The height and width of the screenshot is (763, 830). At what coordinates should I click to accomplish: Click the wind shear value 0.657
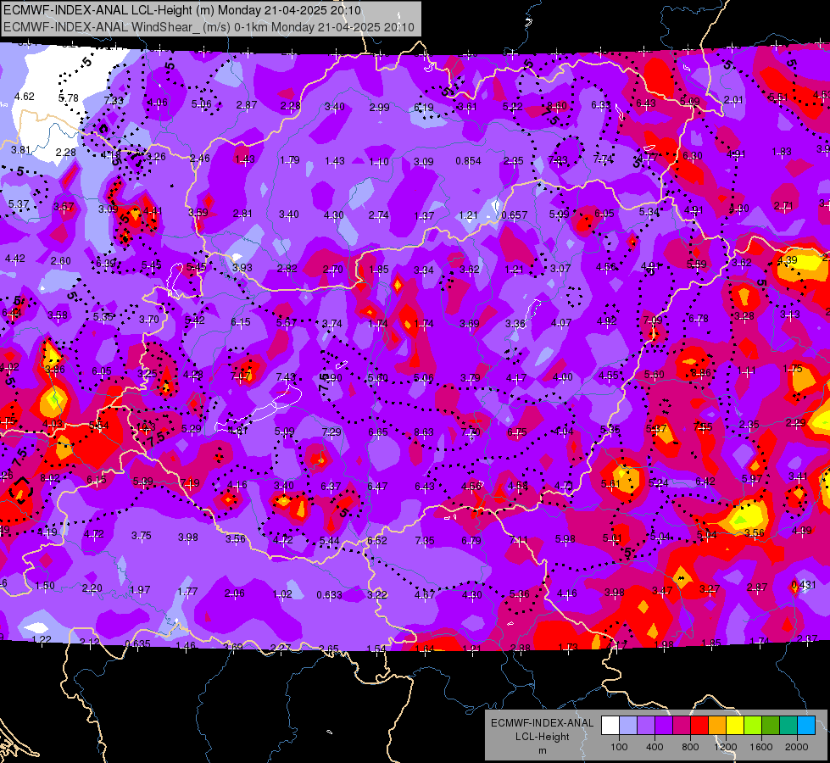515,214
